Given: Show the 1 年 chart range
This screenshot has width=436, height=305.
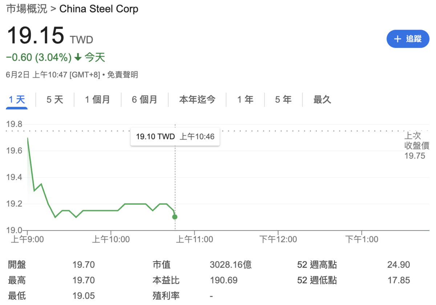Looking at the screenshot, I should [x=245, y=99].
